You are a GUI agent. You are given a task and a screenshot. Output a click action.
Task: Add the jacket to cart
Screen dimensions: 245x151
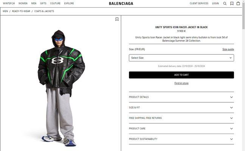click(181, 75)
